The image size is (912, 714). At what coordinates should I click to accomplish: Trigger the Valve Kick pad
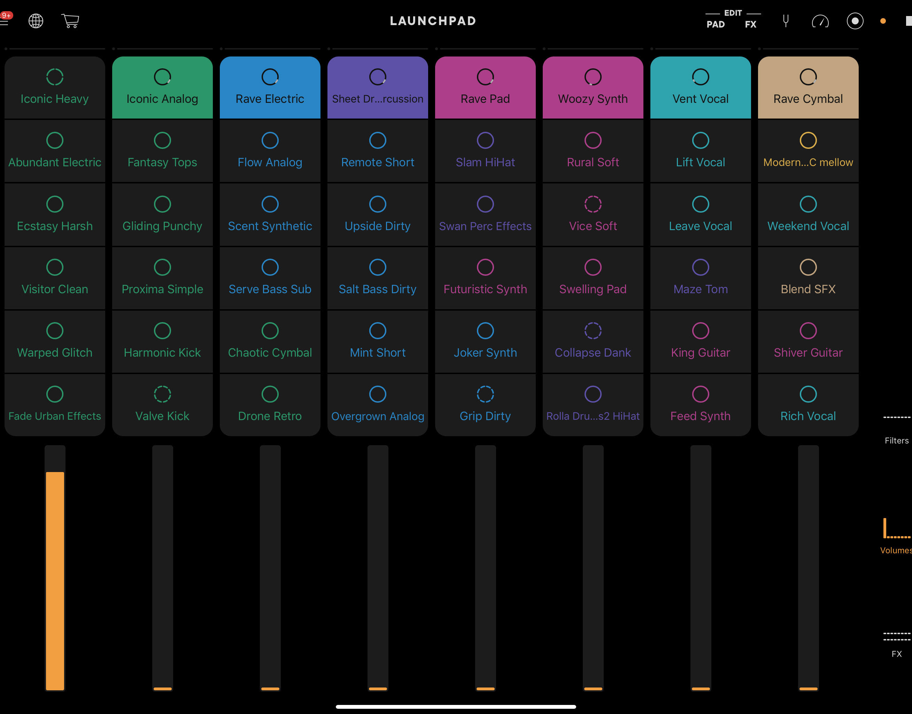pos(162,405)
